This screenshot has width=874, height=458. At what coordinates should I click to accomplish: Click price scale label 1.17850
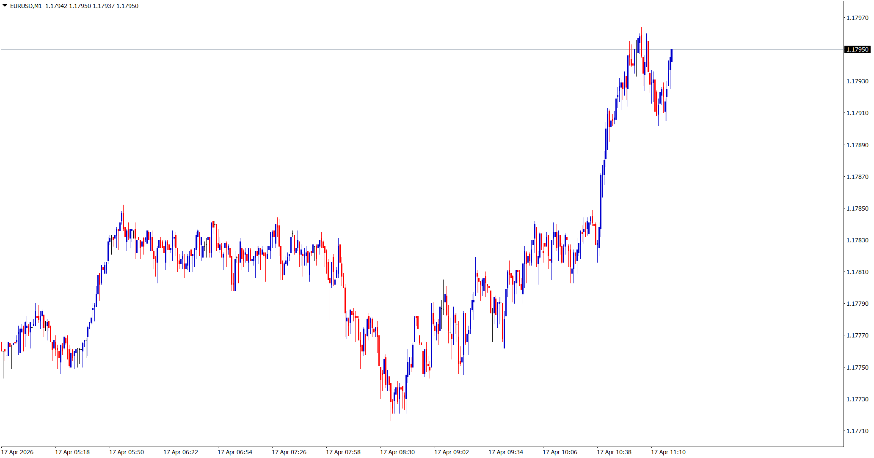coord(857,208)
